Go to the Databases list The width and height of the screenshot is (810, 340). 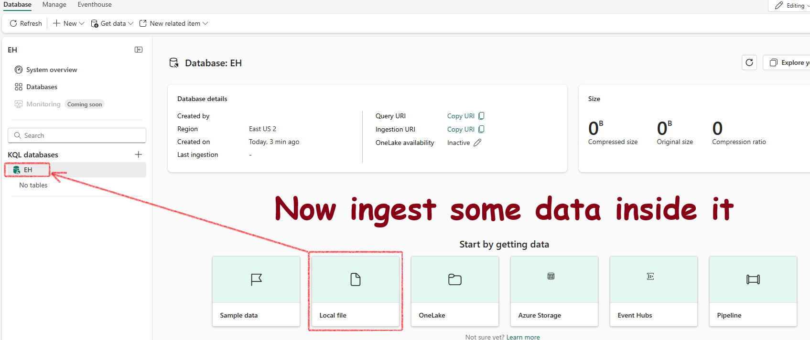36,87
